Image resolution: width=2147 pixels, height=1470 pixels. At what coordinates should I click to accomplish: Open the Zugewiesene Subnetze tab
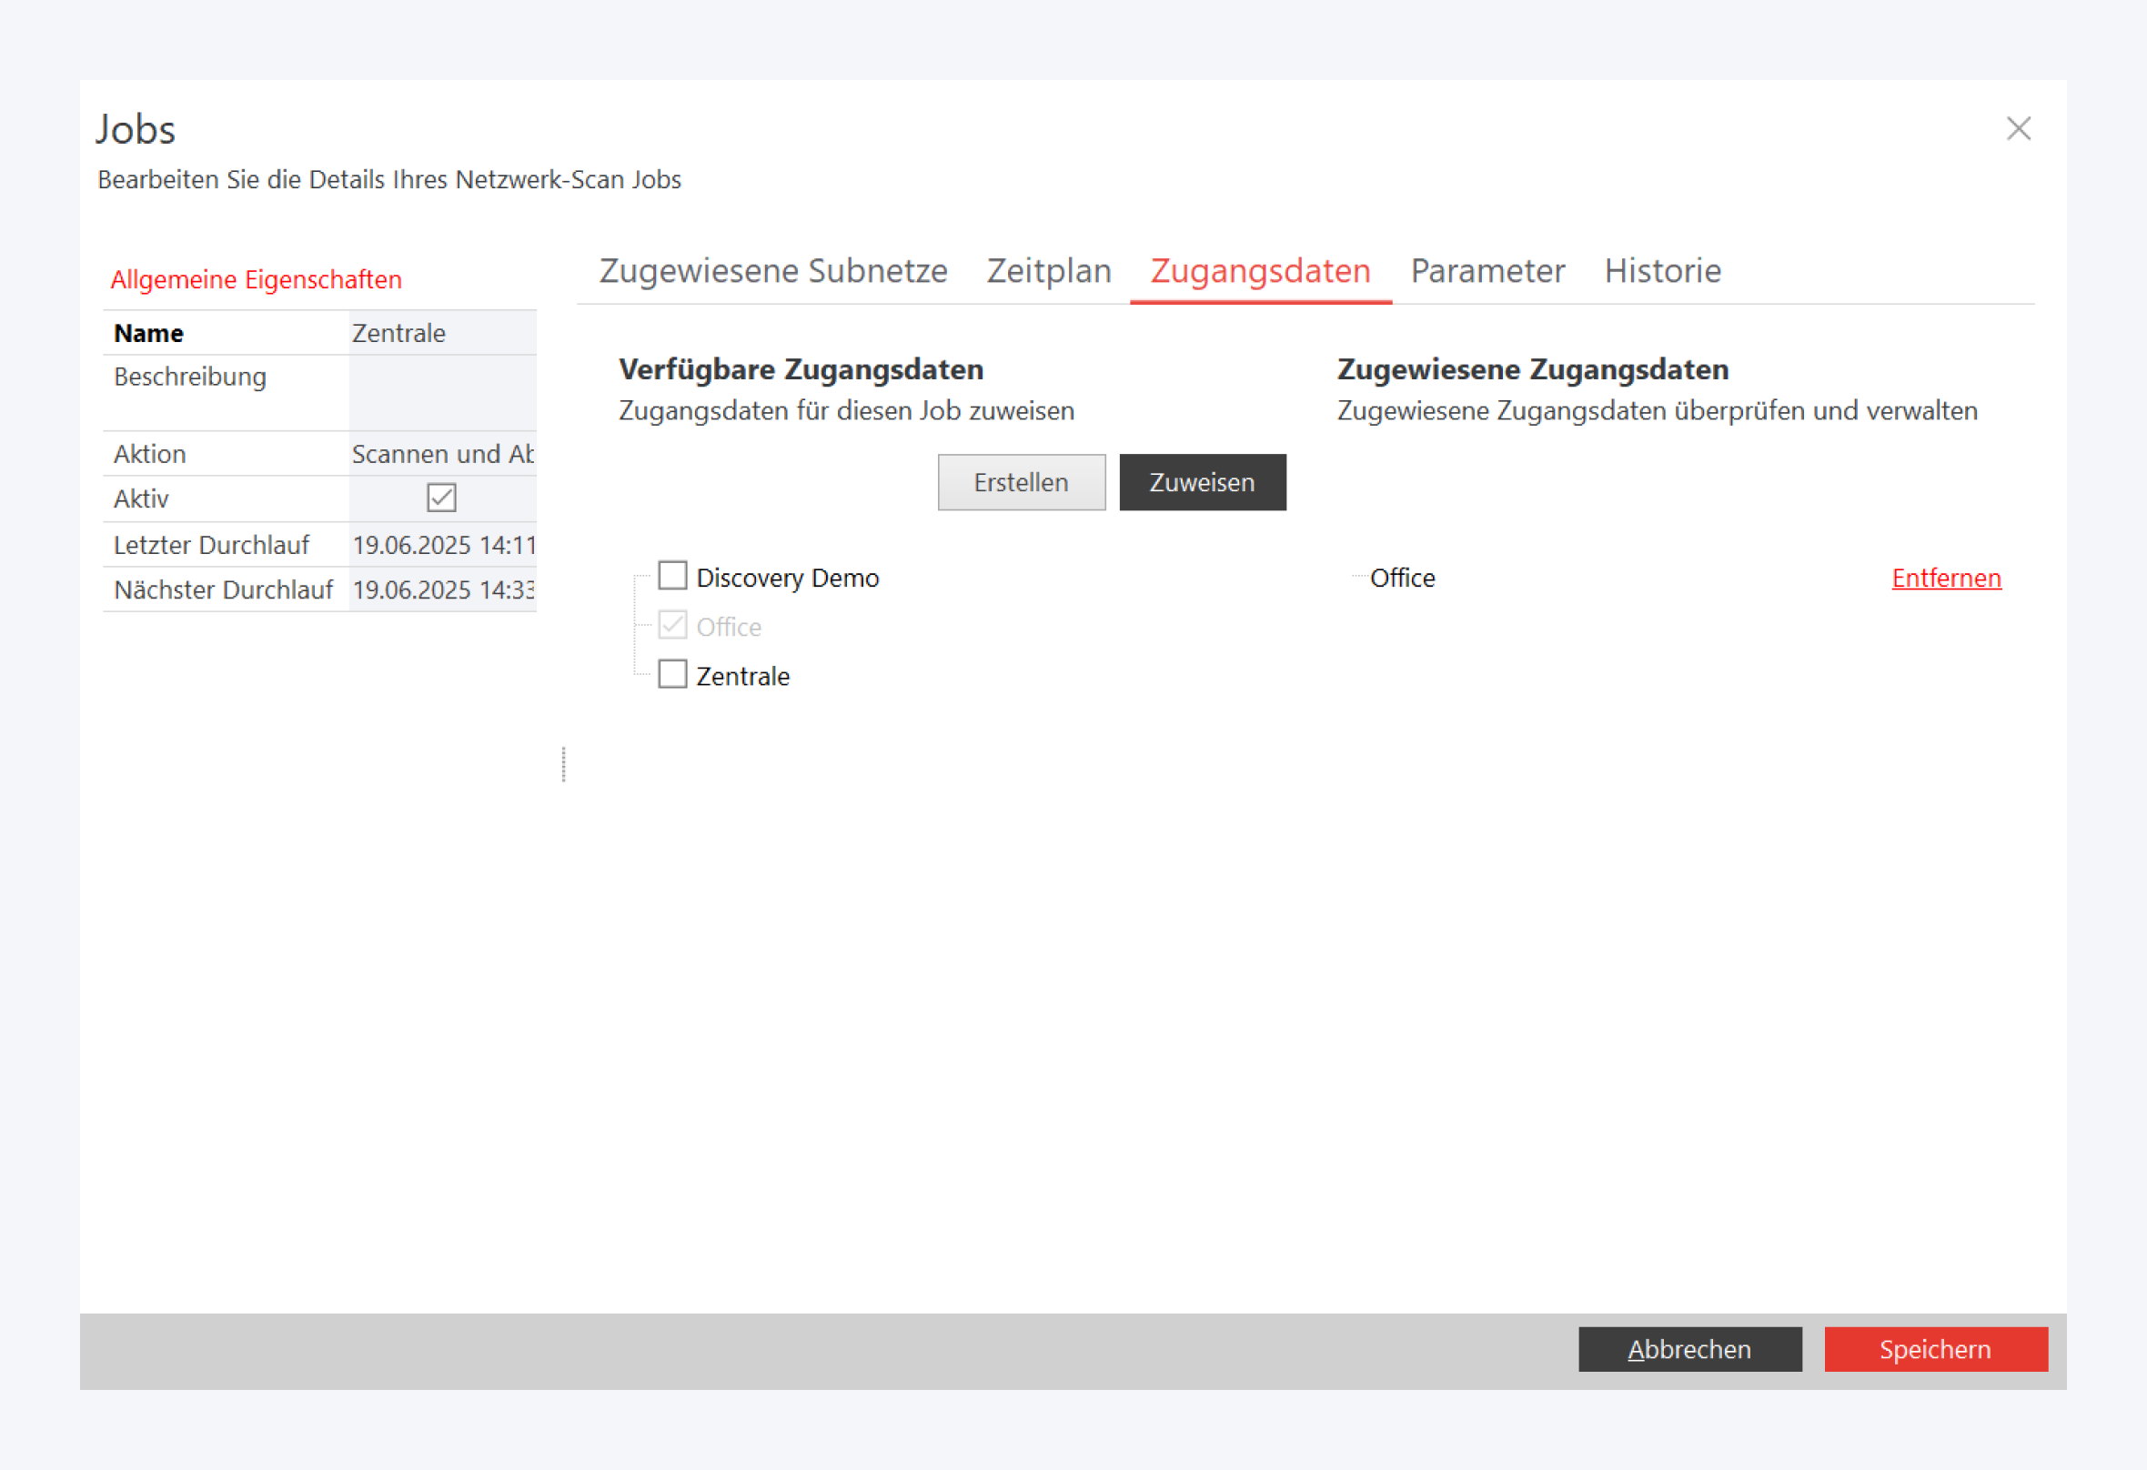click(773, 271)
